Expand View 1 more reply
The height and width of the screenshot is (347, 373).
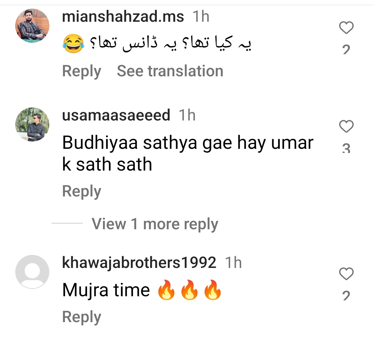[x=155, y=224]
